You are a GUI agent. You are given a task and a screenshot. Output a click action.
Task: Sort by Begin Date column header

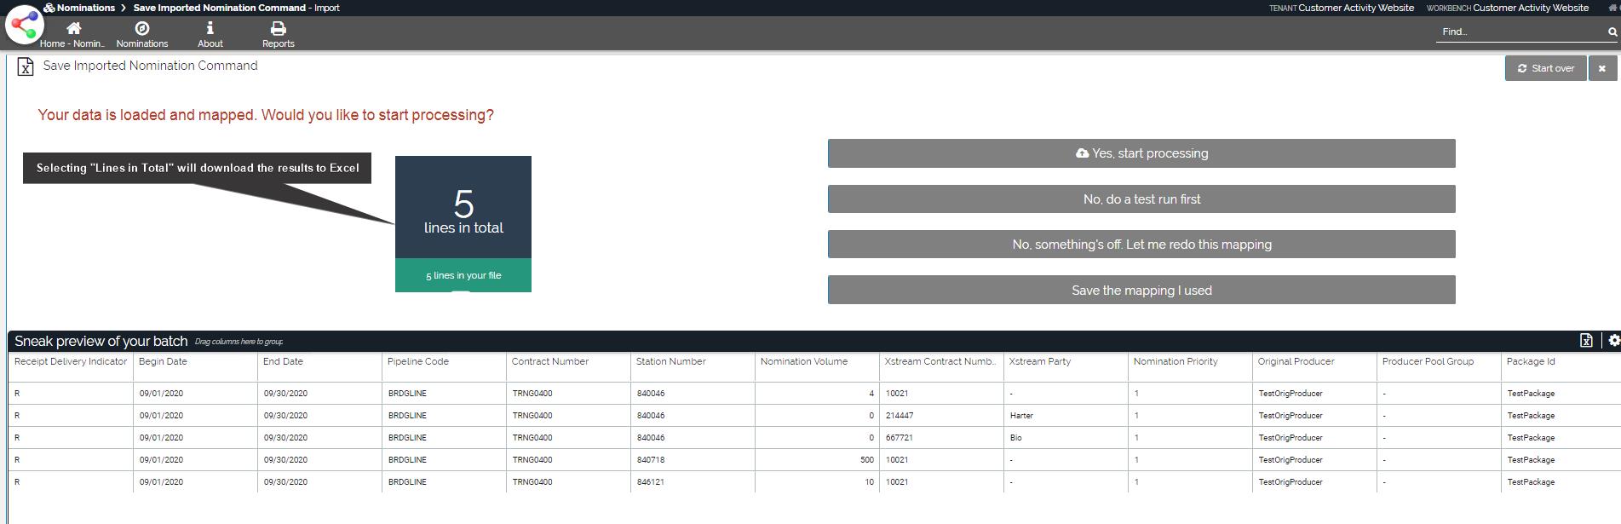coord(163,362)
